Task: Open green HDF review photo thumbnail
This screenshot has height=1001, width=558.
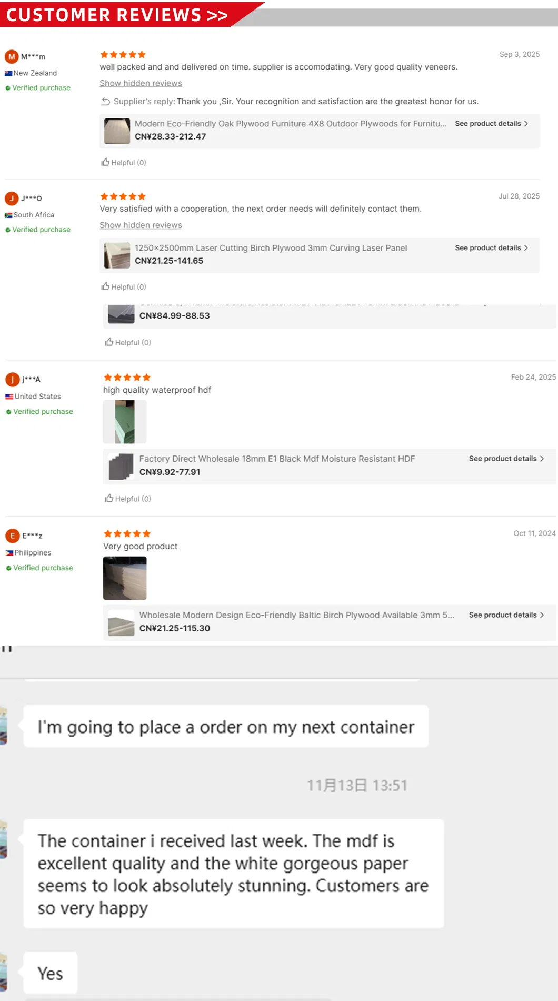Action: pyautogui.click(x=125, y=422)
